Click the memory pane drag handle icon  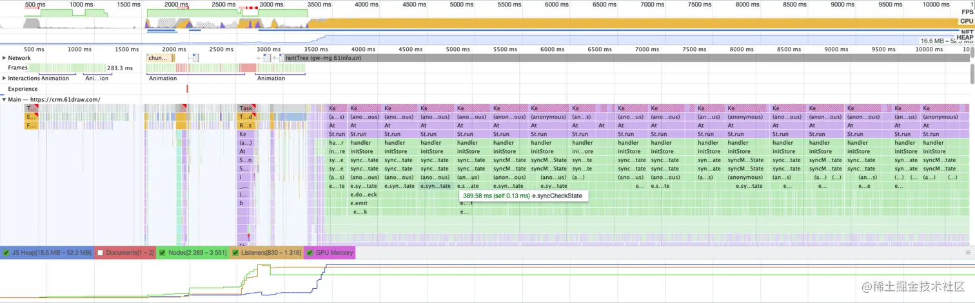[x=967, y=253]
